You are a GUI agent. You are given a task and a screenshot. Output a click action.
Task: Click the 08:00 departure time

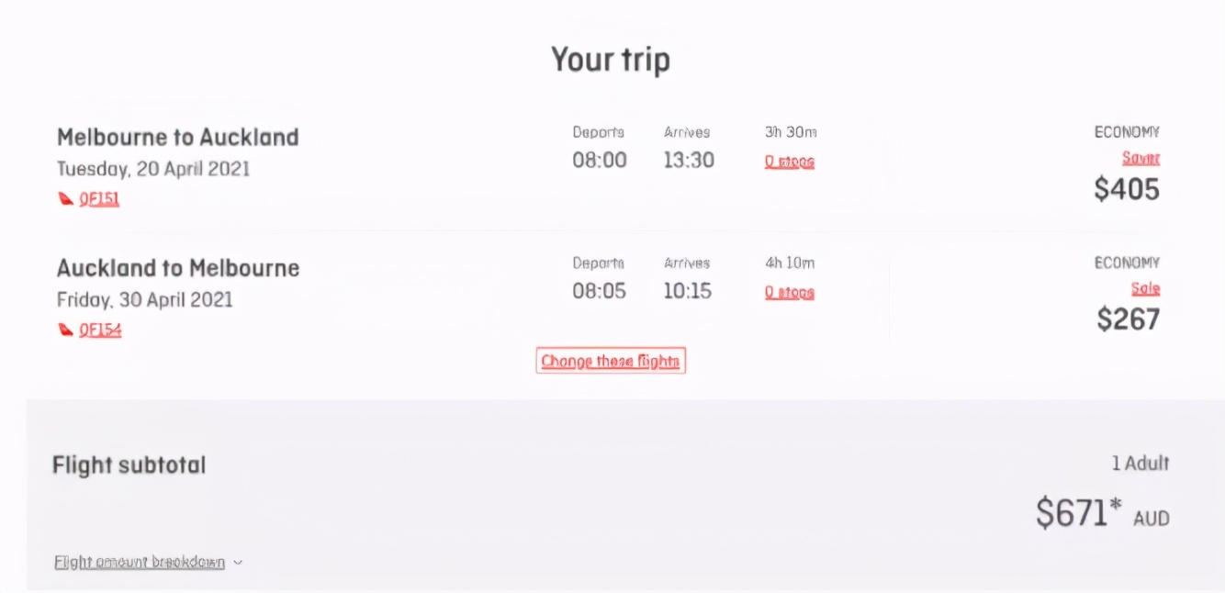pos(600,161)
